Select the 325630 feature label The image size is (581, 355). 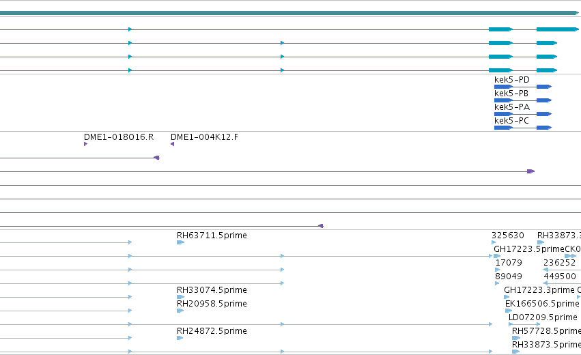pos(508,236)
